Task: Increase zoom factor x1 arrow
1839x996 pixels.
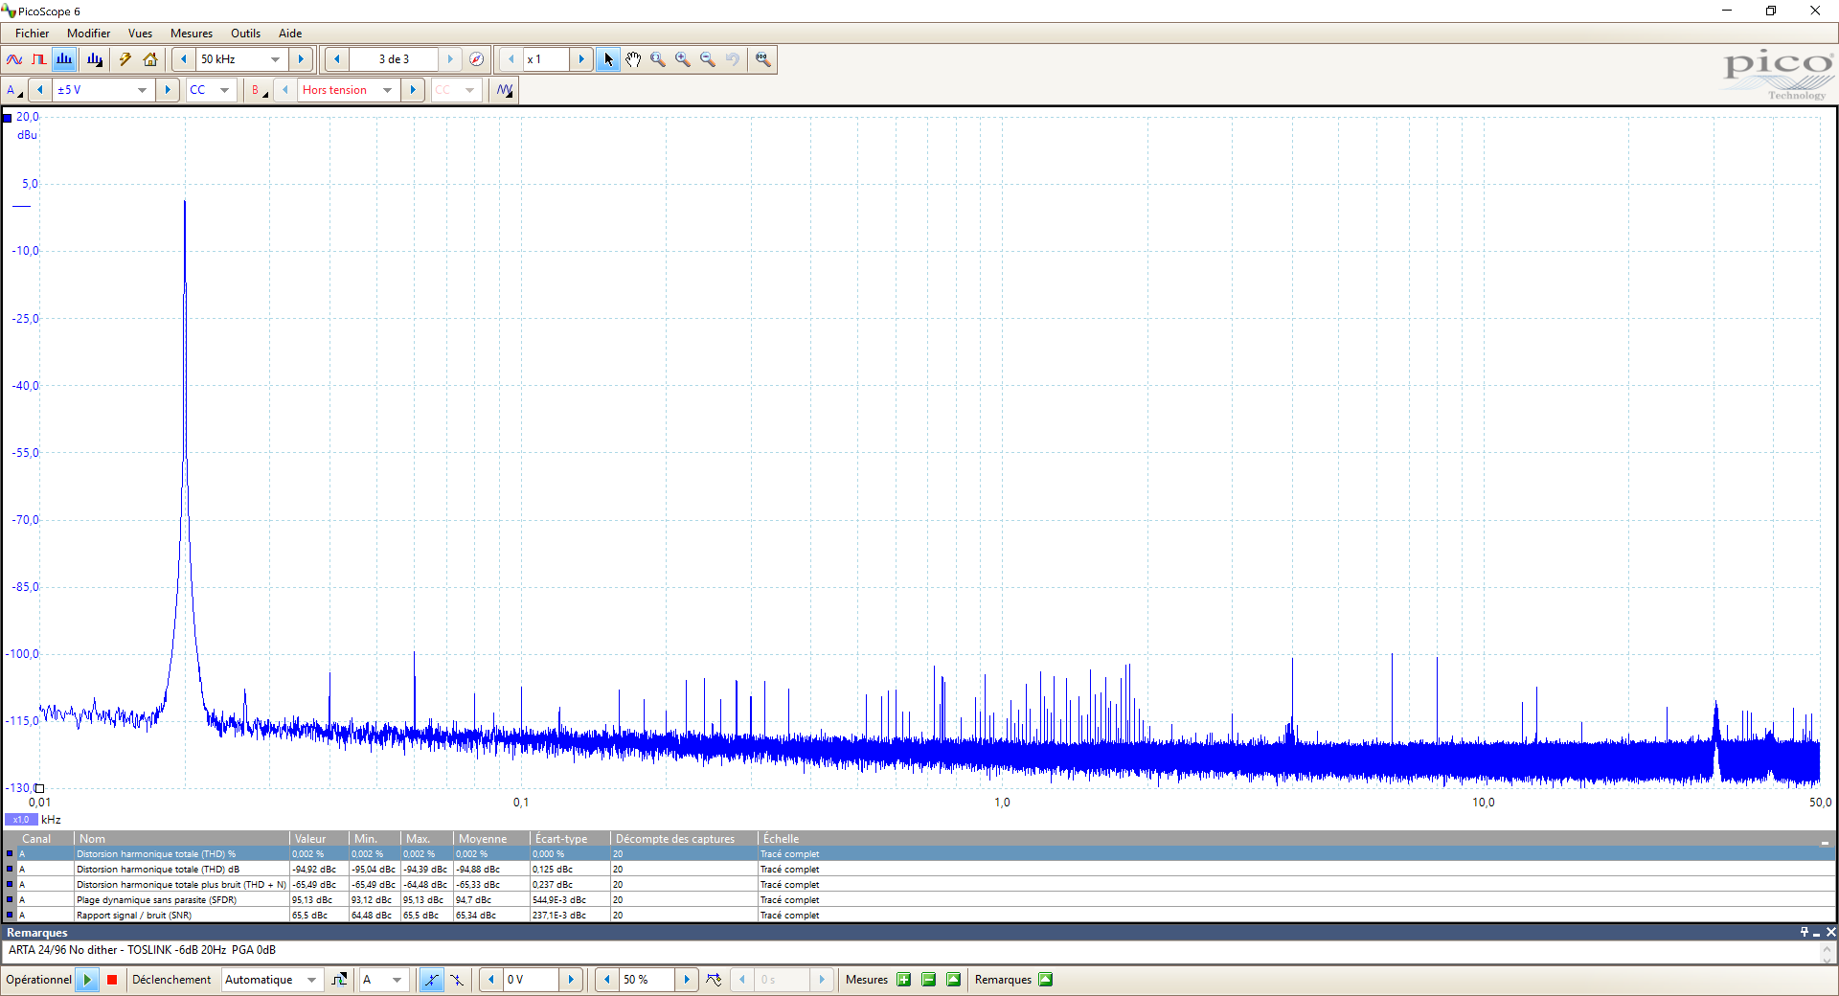Action: coord(581,59)
